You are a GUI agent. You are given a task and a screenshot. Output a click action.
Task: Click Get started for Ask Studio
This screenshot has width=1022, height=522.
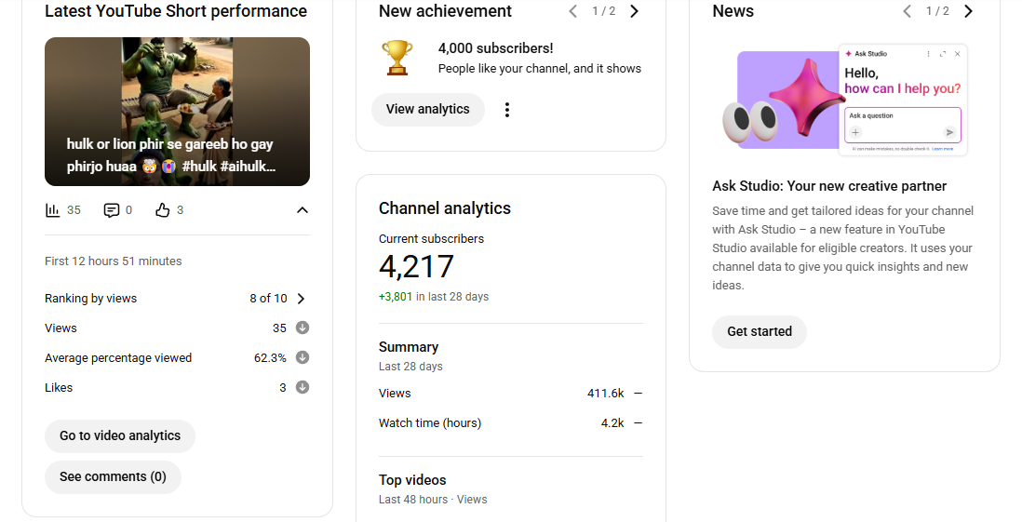760,332
